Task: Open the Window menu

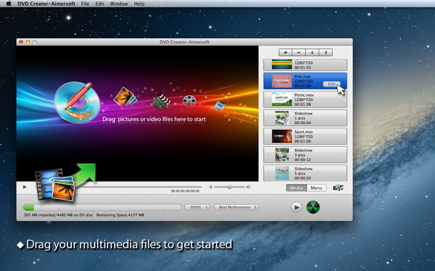Action: (x=119, y=4)
